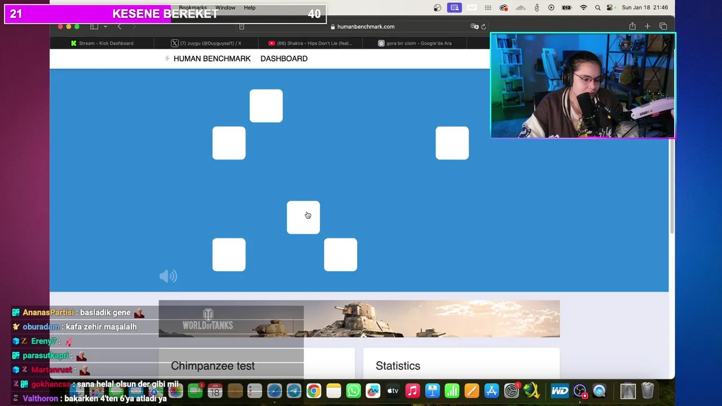Mute sound using the speaker icon
722x406 pixels.
click(168, 276)
